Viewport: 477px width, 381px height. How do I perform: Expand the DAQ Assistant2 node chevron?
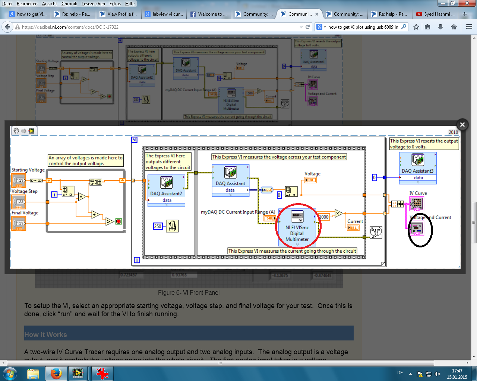point(167,205)
